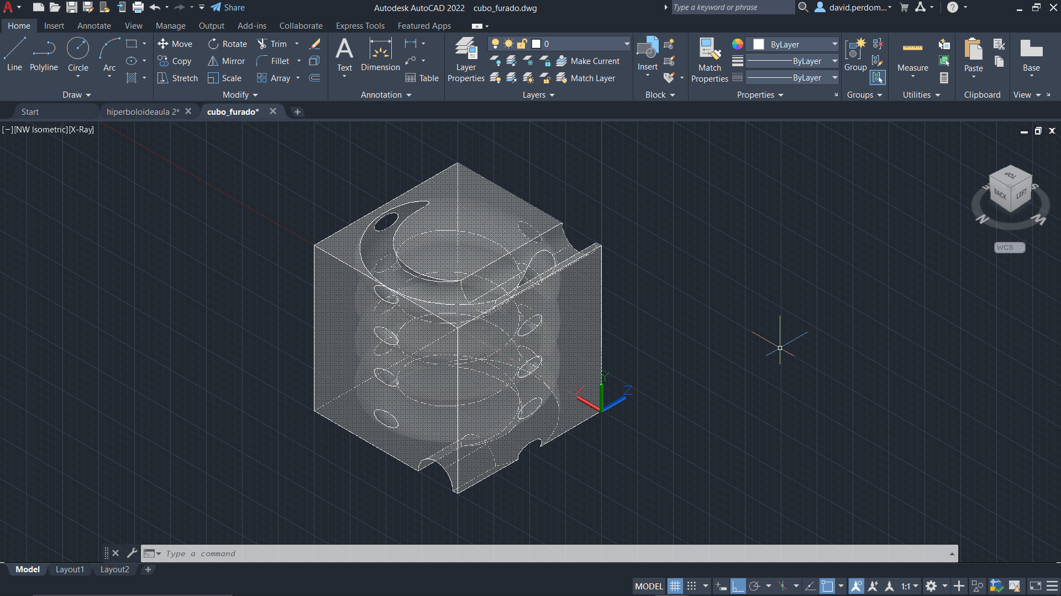Activate the Rotate command
Viewport: 1061px width, 596px height.
(x=228, y=44)
